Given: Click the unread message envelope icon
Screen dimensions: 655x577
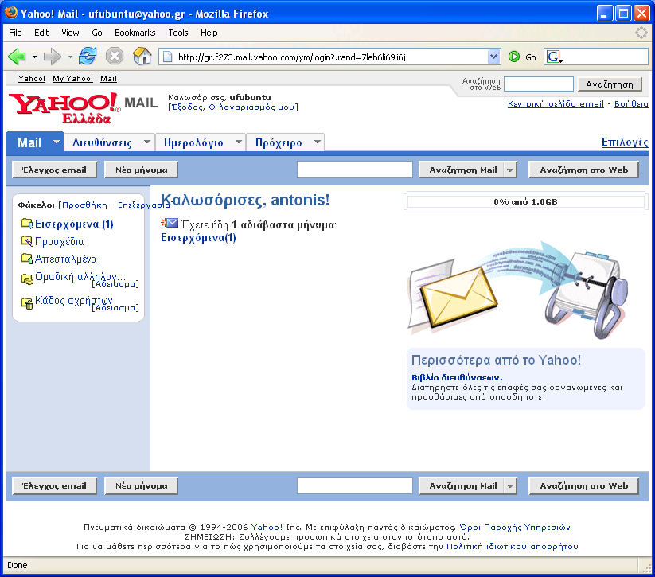Looking at the screenshot, I should click(x=170, y=223).
